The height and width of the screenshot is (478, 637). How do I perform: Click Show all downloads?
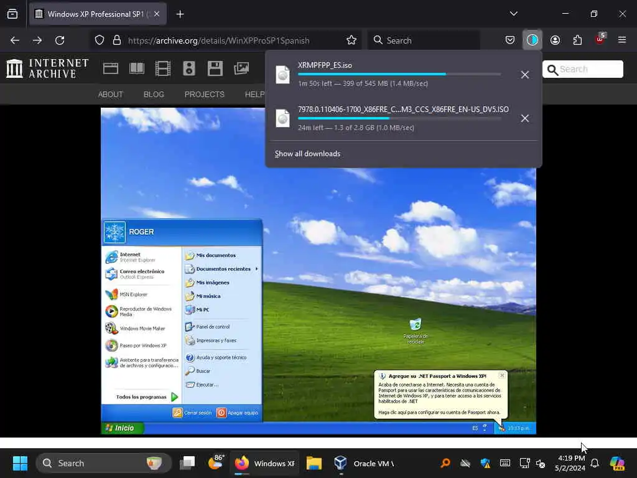(307, 154)
